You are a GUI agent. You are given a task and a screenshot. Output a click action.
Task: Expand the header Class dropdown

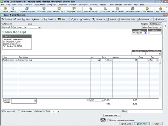coord(39,27)
